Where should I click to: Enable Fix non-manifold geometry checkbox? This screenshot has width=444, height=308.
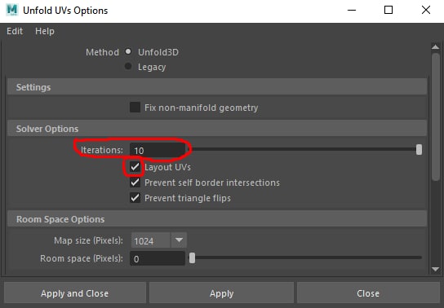tap(135, 108)
